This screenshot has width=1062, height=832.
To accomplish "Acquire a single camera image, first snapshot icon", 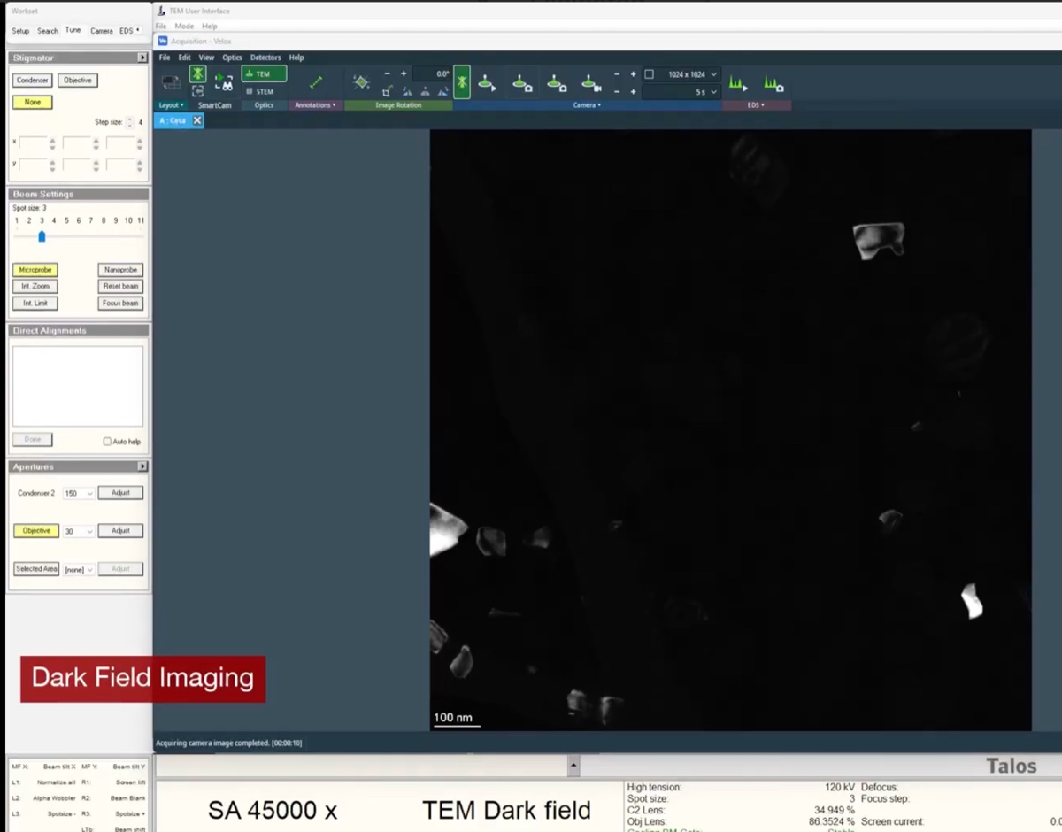I will pyautogui.click(x=522, y=83).
